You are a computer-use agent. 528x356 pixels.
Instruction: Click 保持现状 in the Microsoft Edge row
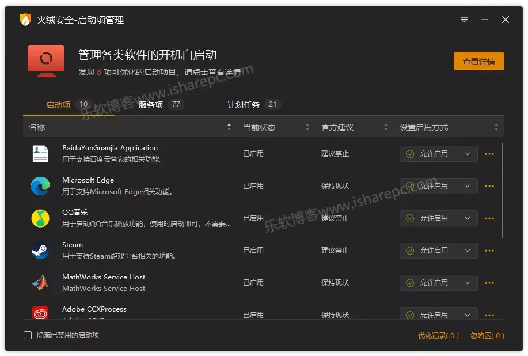pos(335,186)
